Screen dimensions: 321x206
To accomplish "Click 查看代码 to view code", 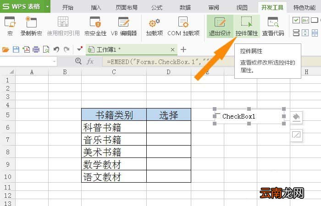I will pyautogui.click(x=273, y=26).
